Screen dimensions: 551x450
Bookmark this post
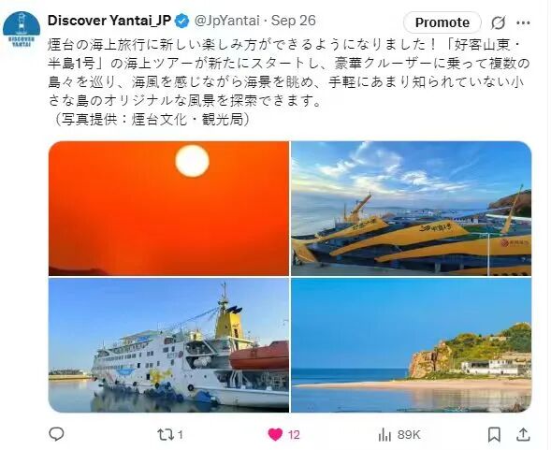(494, 434)
